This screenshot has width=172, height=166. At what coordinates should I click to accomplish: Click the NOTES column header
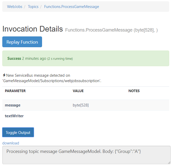[134, 91]
